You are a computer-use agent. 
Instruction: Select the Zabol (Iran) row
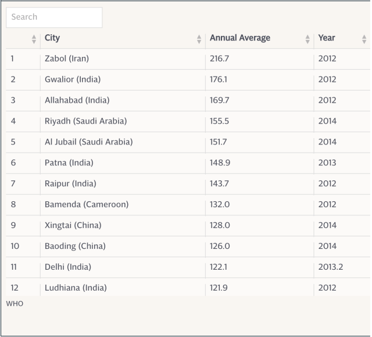coord(67,59)
